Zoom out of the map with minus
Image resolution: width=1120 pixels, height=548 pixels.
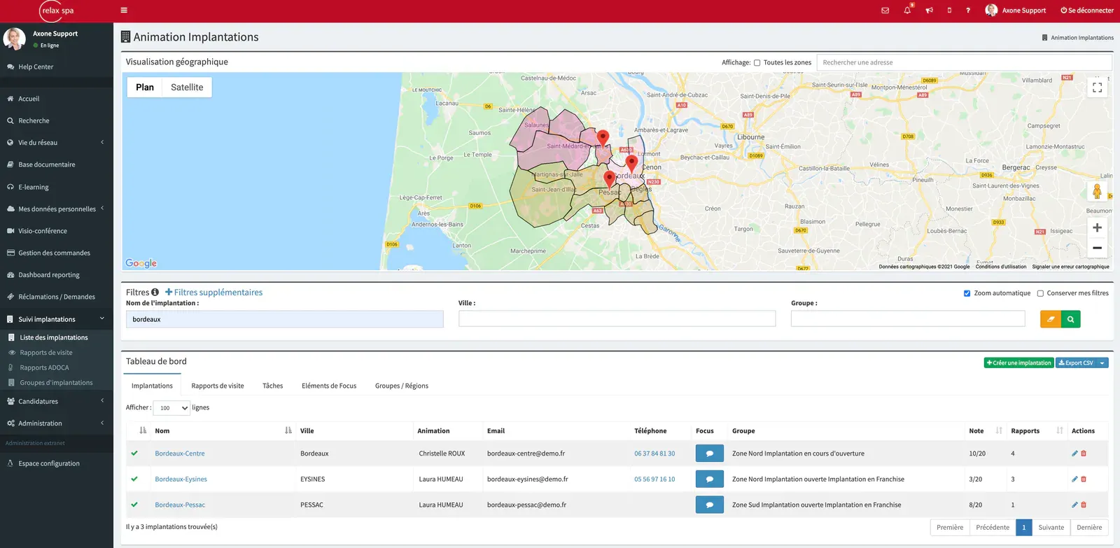coord(1097,248)
